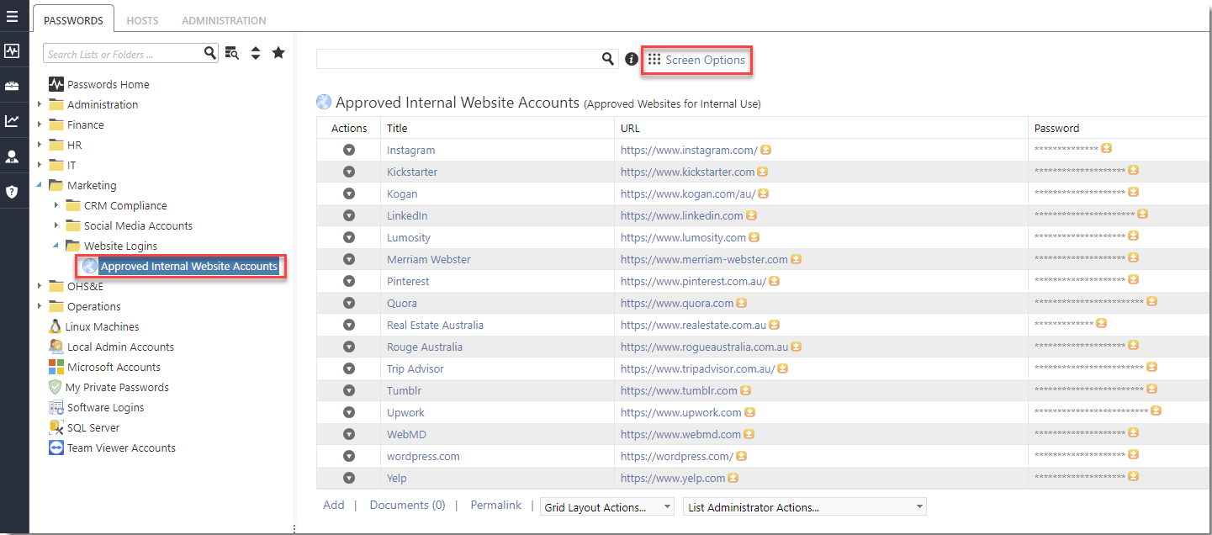Toggle reveal of the Quora password value
The image size is (1212, 535).
coord(1151,300)
